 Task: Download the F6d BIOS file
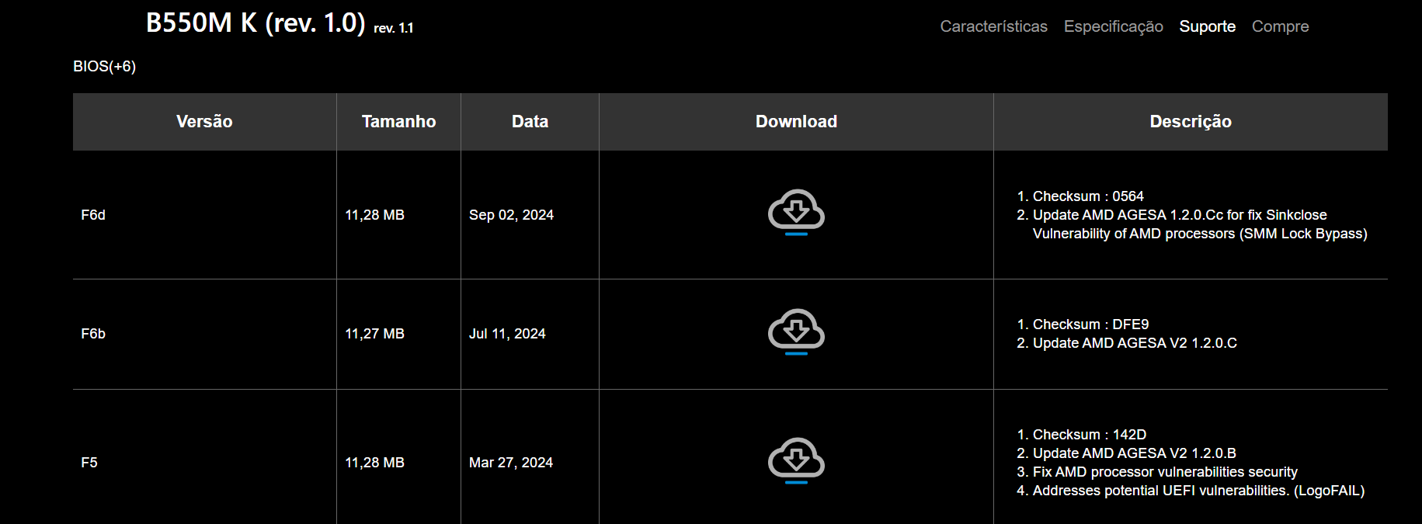(796, 212)
